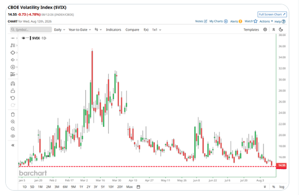Toggle drawings visibility eye in sidebar
The image size is (300, 195).
13,136
